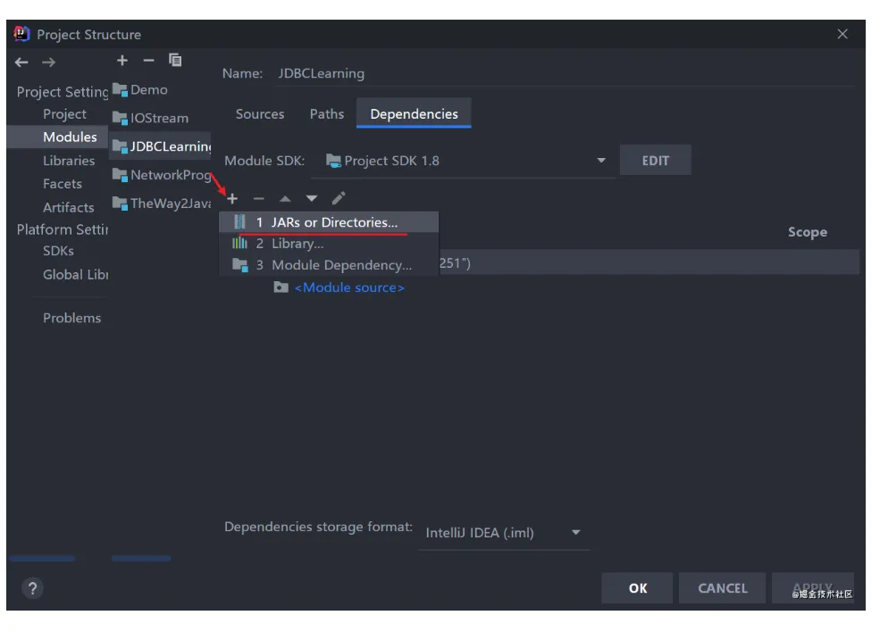Screen dimensions: 880x632
Task: Remove the selected module with the top minus icon
Action: pyautogui.click(x=148, y=60)
